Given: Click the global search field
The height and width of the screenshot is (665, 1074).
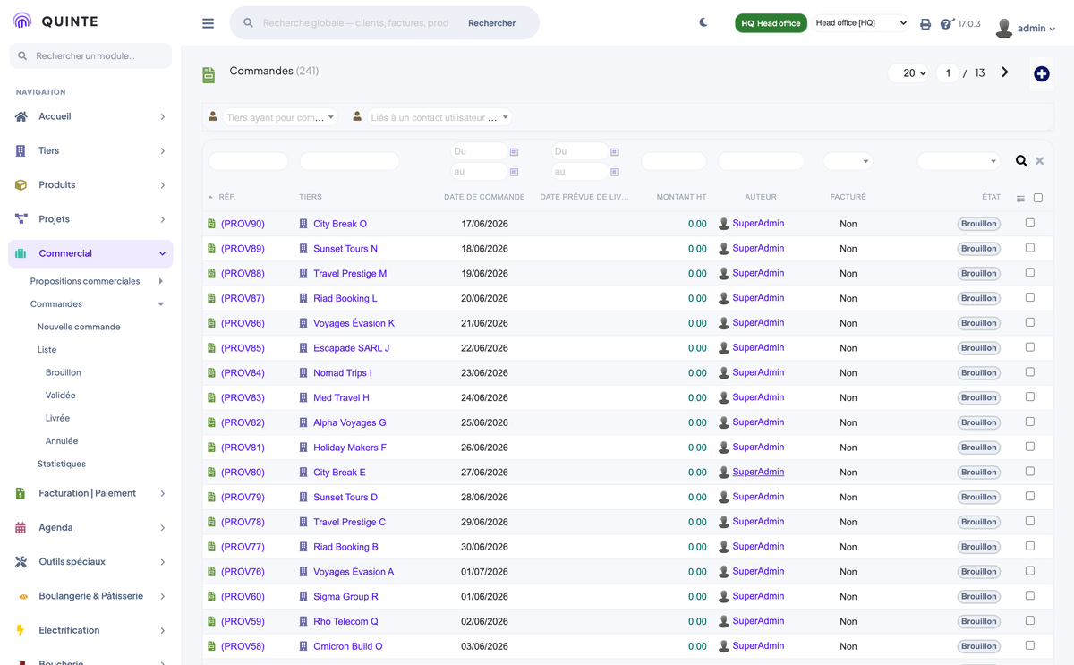Looking at the screenshot, I should [358, 23].
